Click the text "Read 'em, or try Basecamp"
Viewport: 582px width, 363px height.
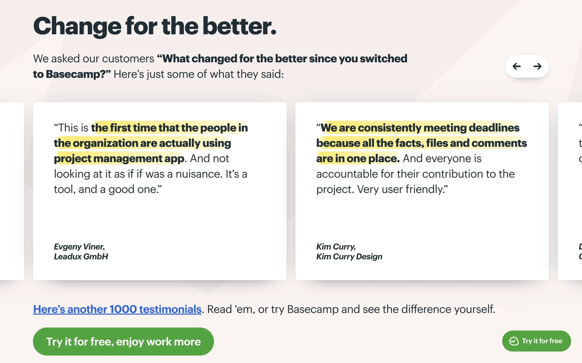273,309
